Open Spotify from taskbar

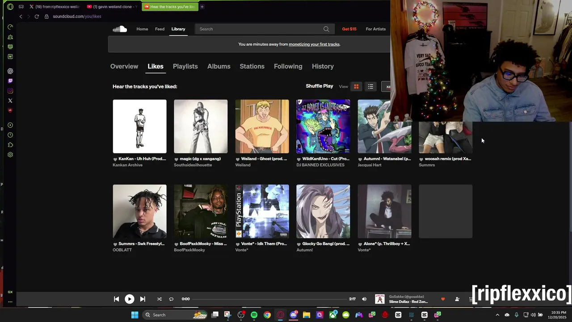coord(254,315)
